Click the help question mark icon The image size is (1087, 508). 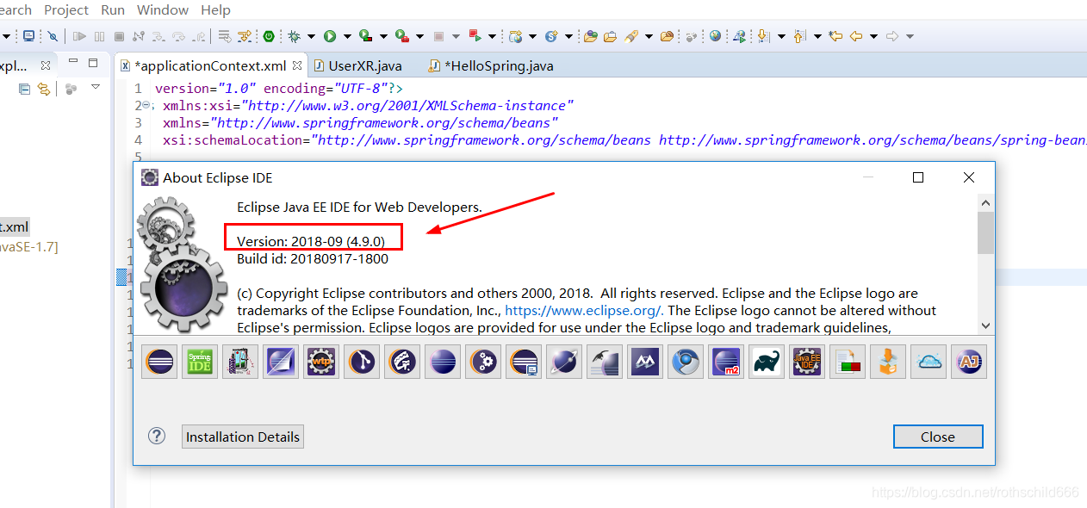pos(157,436)
